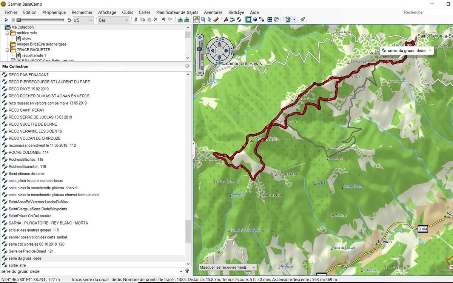This screenshot has width=453, height=283.
Task: Start track playback with the play icon
Action: (x=6, y=20)
